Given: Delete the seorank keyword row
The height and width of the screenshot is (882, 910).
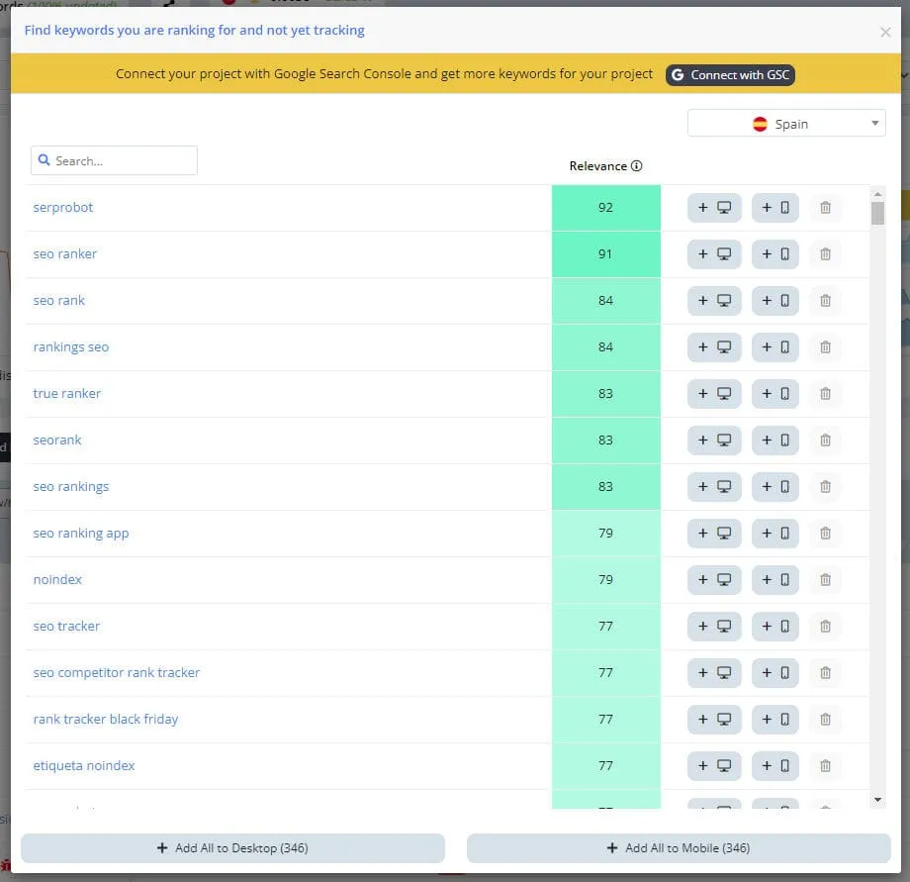Looking at the screenshot, I should pos(825,441).
